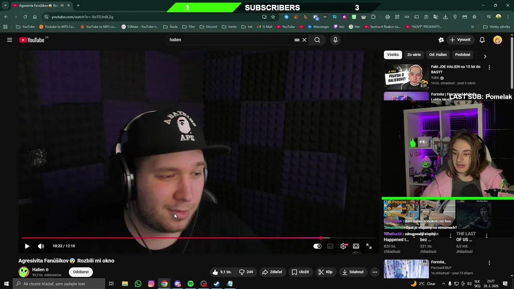Screen dimensions: 514x289
Task: Toggle the autoplay switch
Action: click(x=317, y=246)
